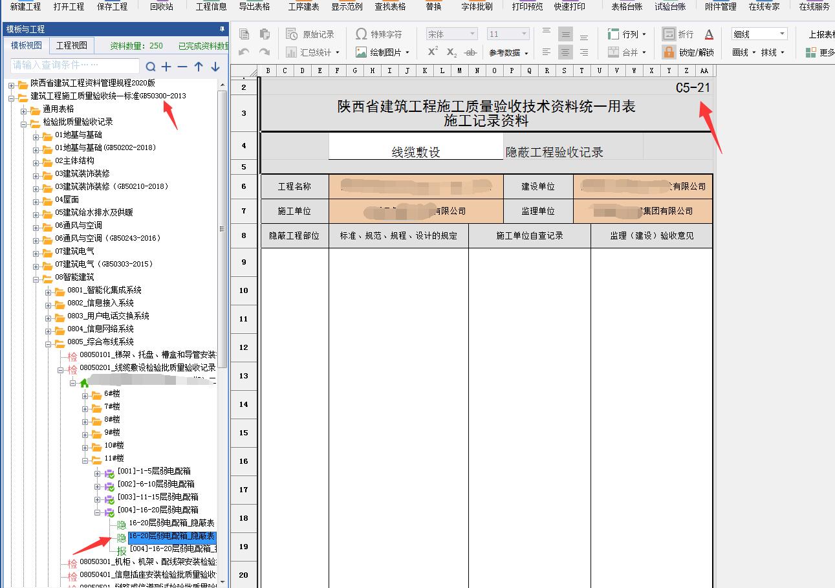Open the 细线 line style dropdown
The image size is (835, 588).
click(759, 34)
